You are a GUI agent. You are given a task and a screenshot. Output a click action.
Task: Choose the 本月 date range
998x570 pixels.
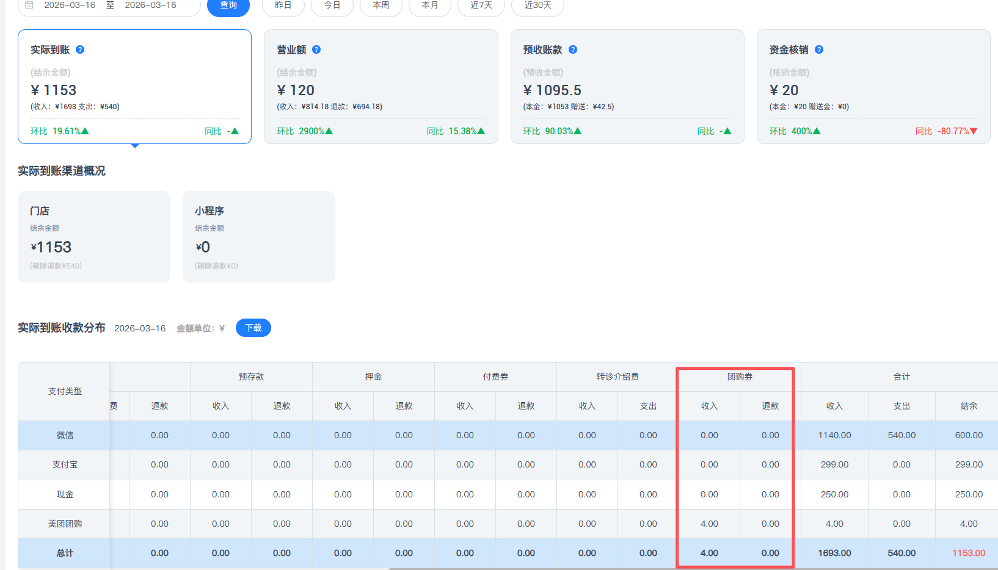(429, 5)
